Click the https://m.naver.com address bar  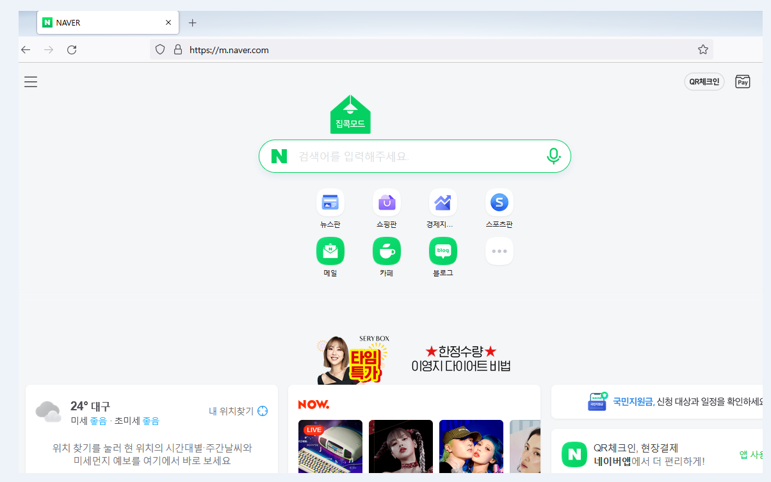tap(432, 49)
